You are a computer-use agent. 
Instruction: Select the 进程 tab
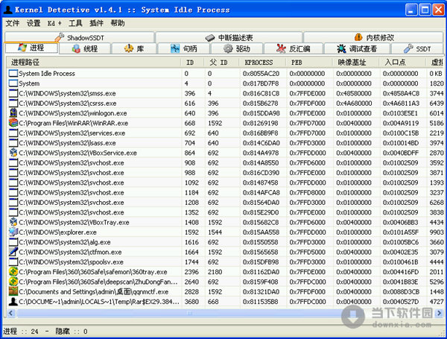tap(31, 48)
